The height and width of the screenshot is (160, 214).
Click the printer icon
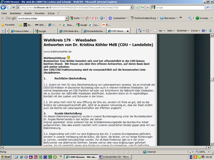(160, 31)
